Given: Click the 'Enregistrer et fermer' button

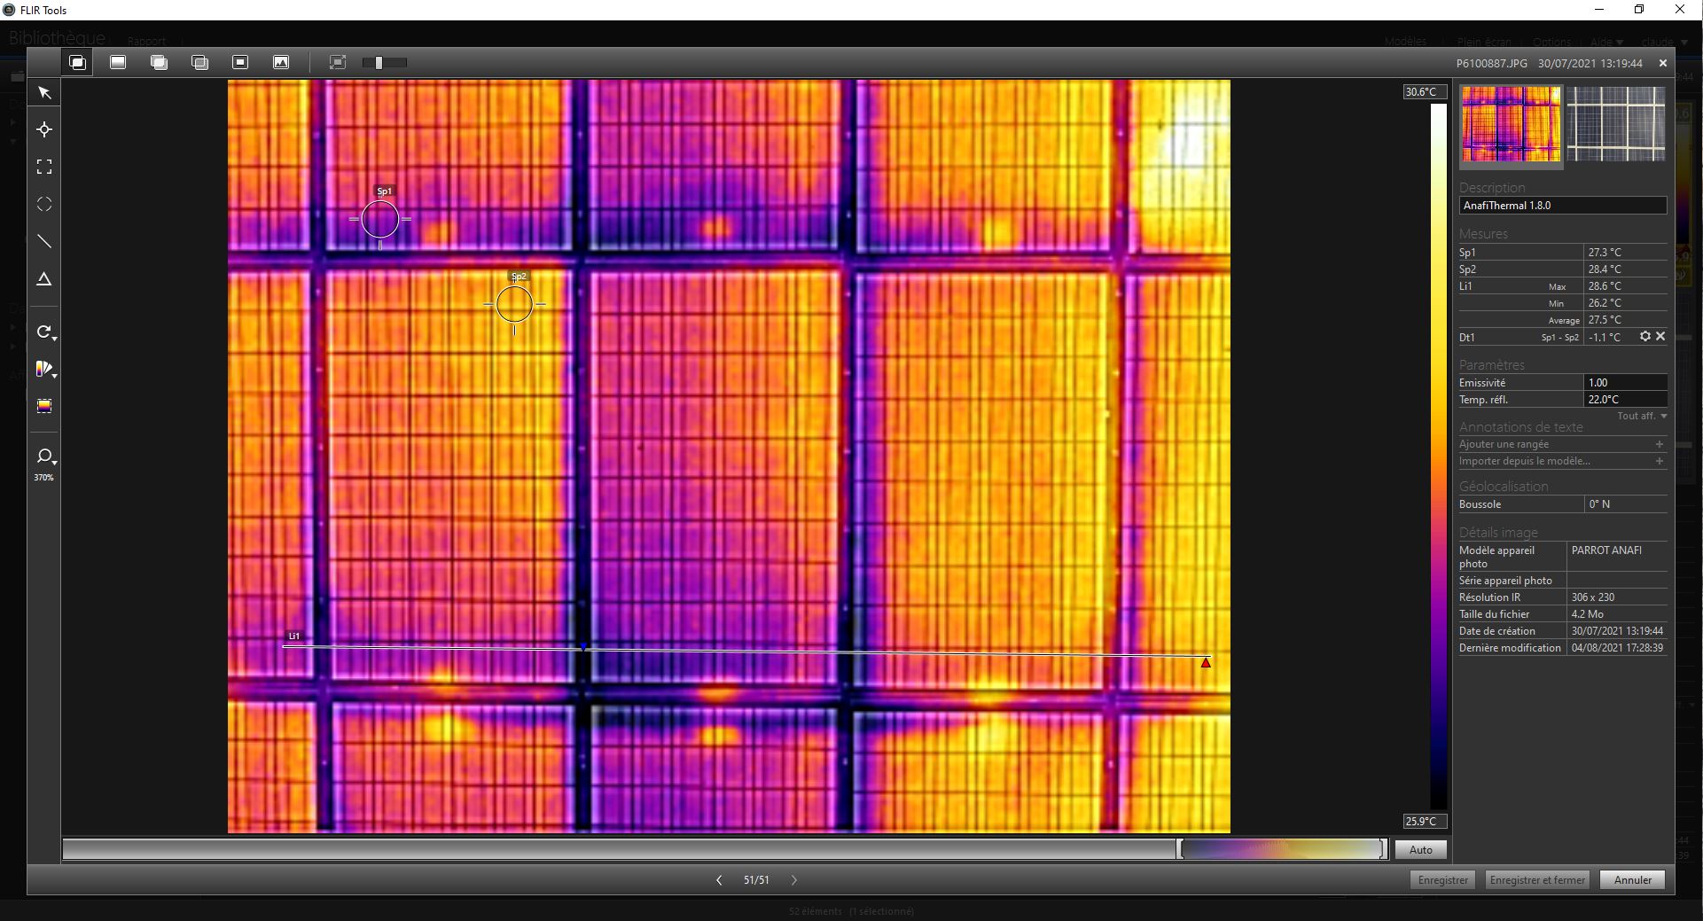Looking at the screenshot, I should (x=1536, y=880).
